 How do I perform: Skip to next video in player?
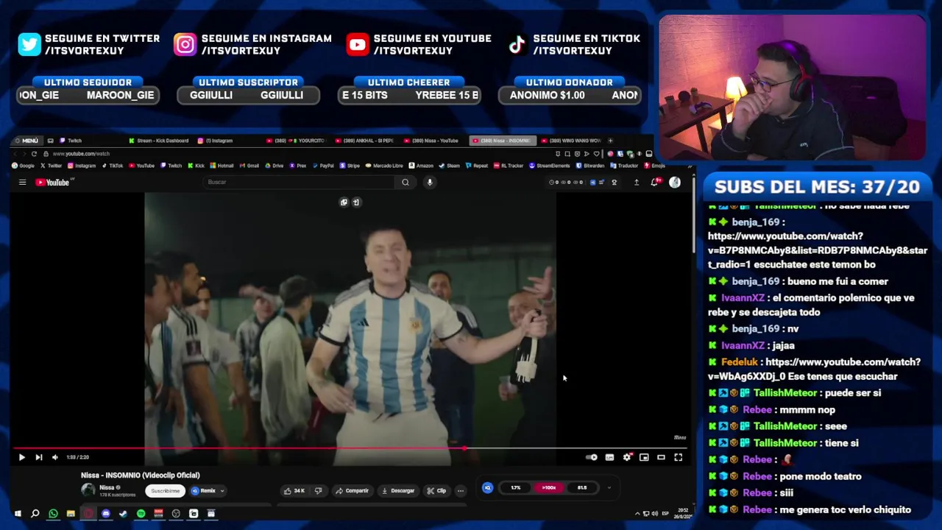[38, 457]
